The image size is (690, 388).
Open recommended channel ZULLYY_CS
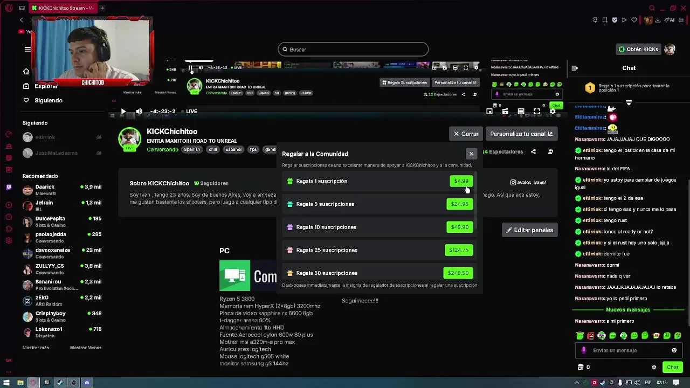(62, 269)
